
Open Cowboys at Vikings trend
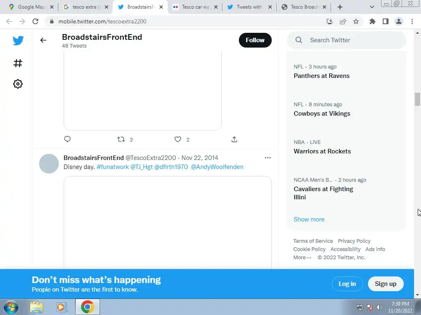click(322, 114)
